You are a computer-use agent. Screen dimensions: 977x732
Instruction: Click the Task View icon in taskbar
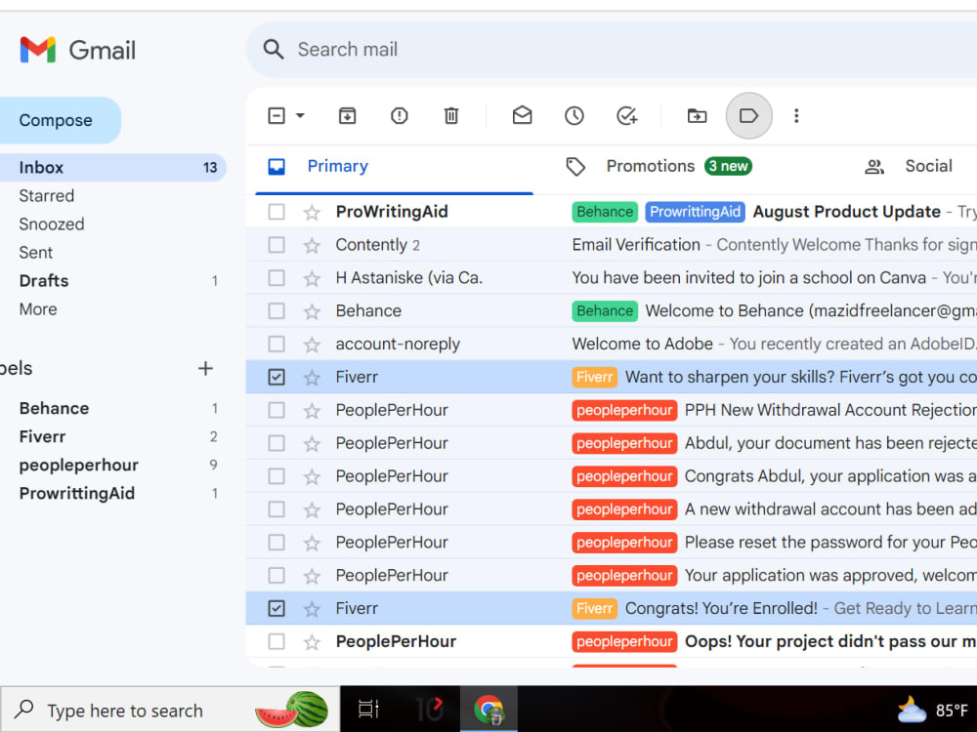point(368,709)
